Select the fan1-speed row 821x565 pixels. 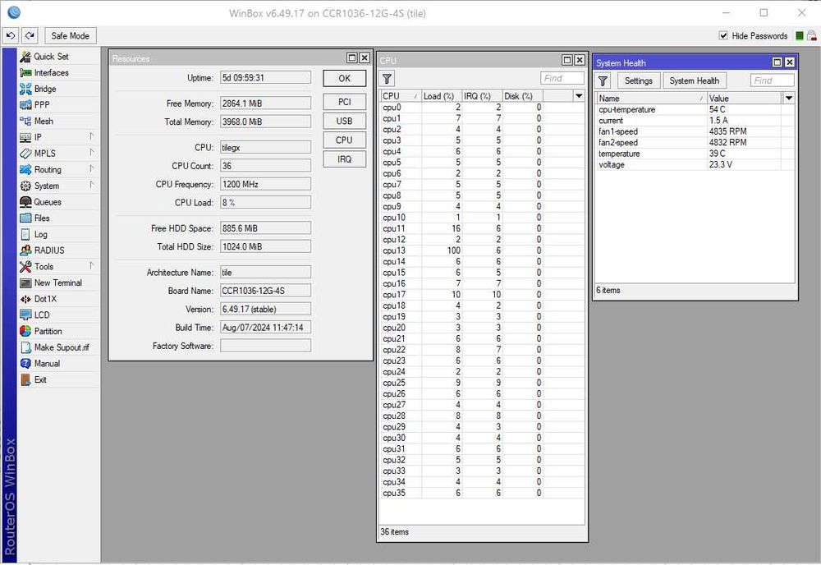[695, 131]
